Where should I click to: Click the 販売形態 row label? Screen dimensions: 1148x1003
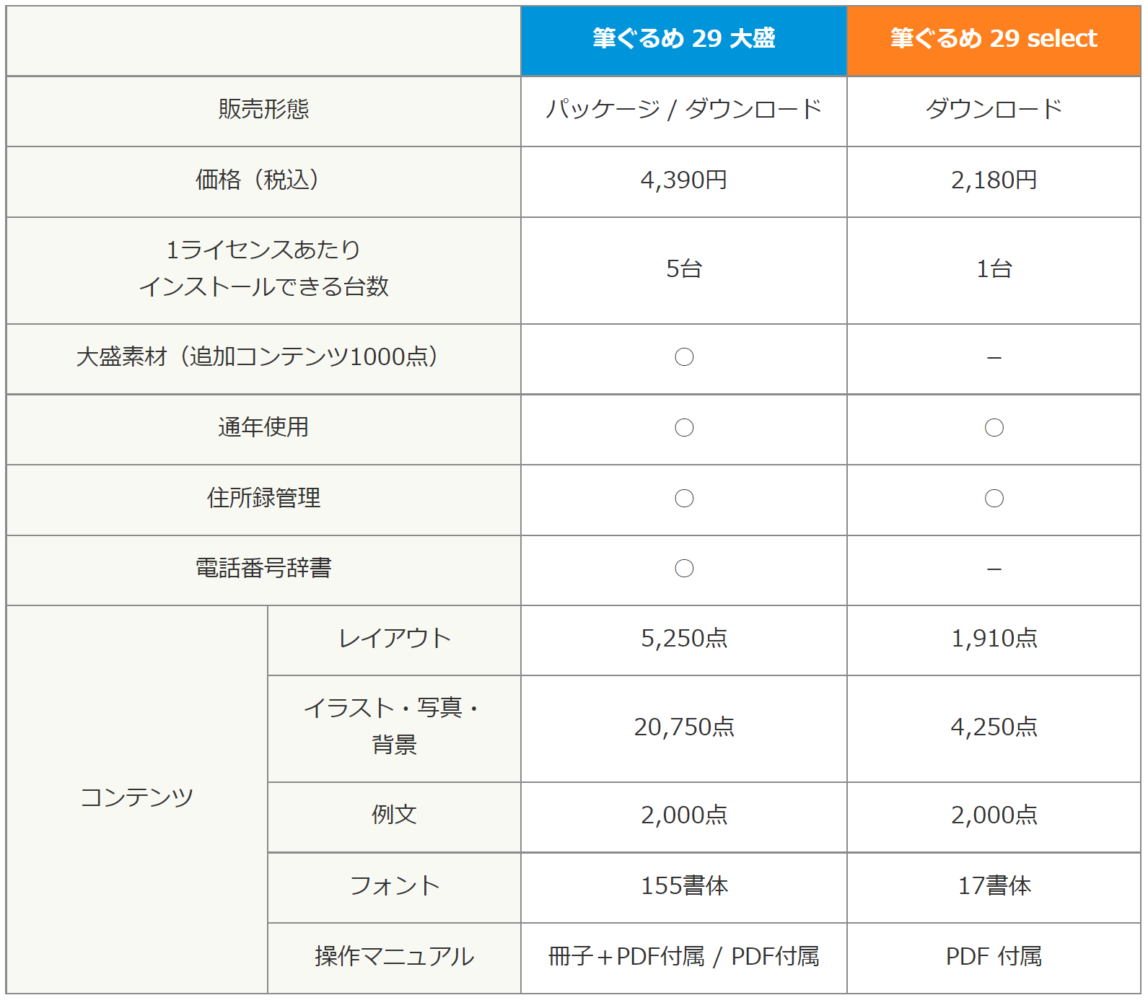click(263, 110)
